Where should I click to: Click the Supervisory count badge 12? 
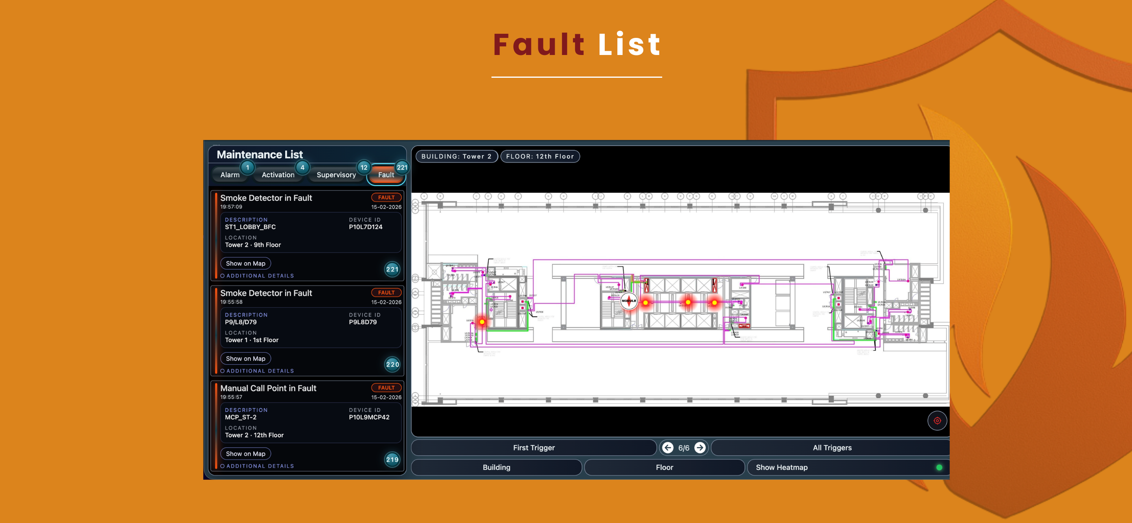point(364,167)
